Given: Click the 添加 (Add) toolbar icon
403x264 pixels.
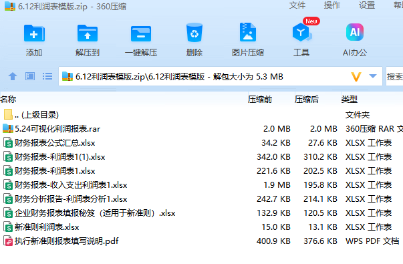Looking at the screenshot, I should (34, 33).
